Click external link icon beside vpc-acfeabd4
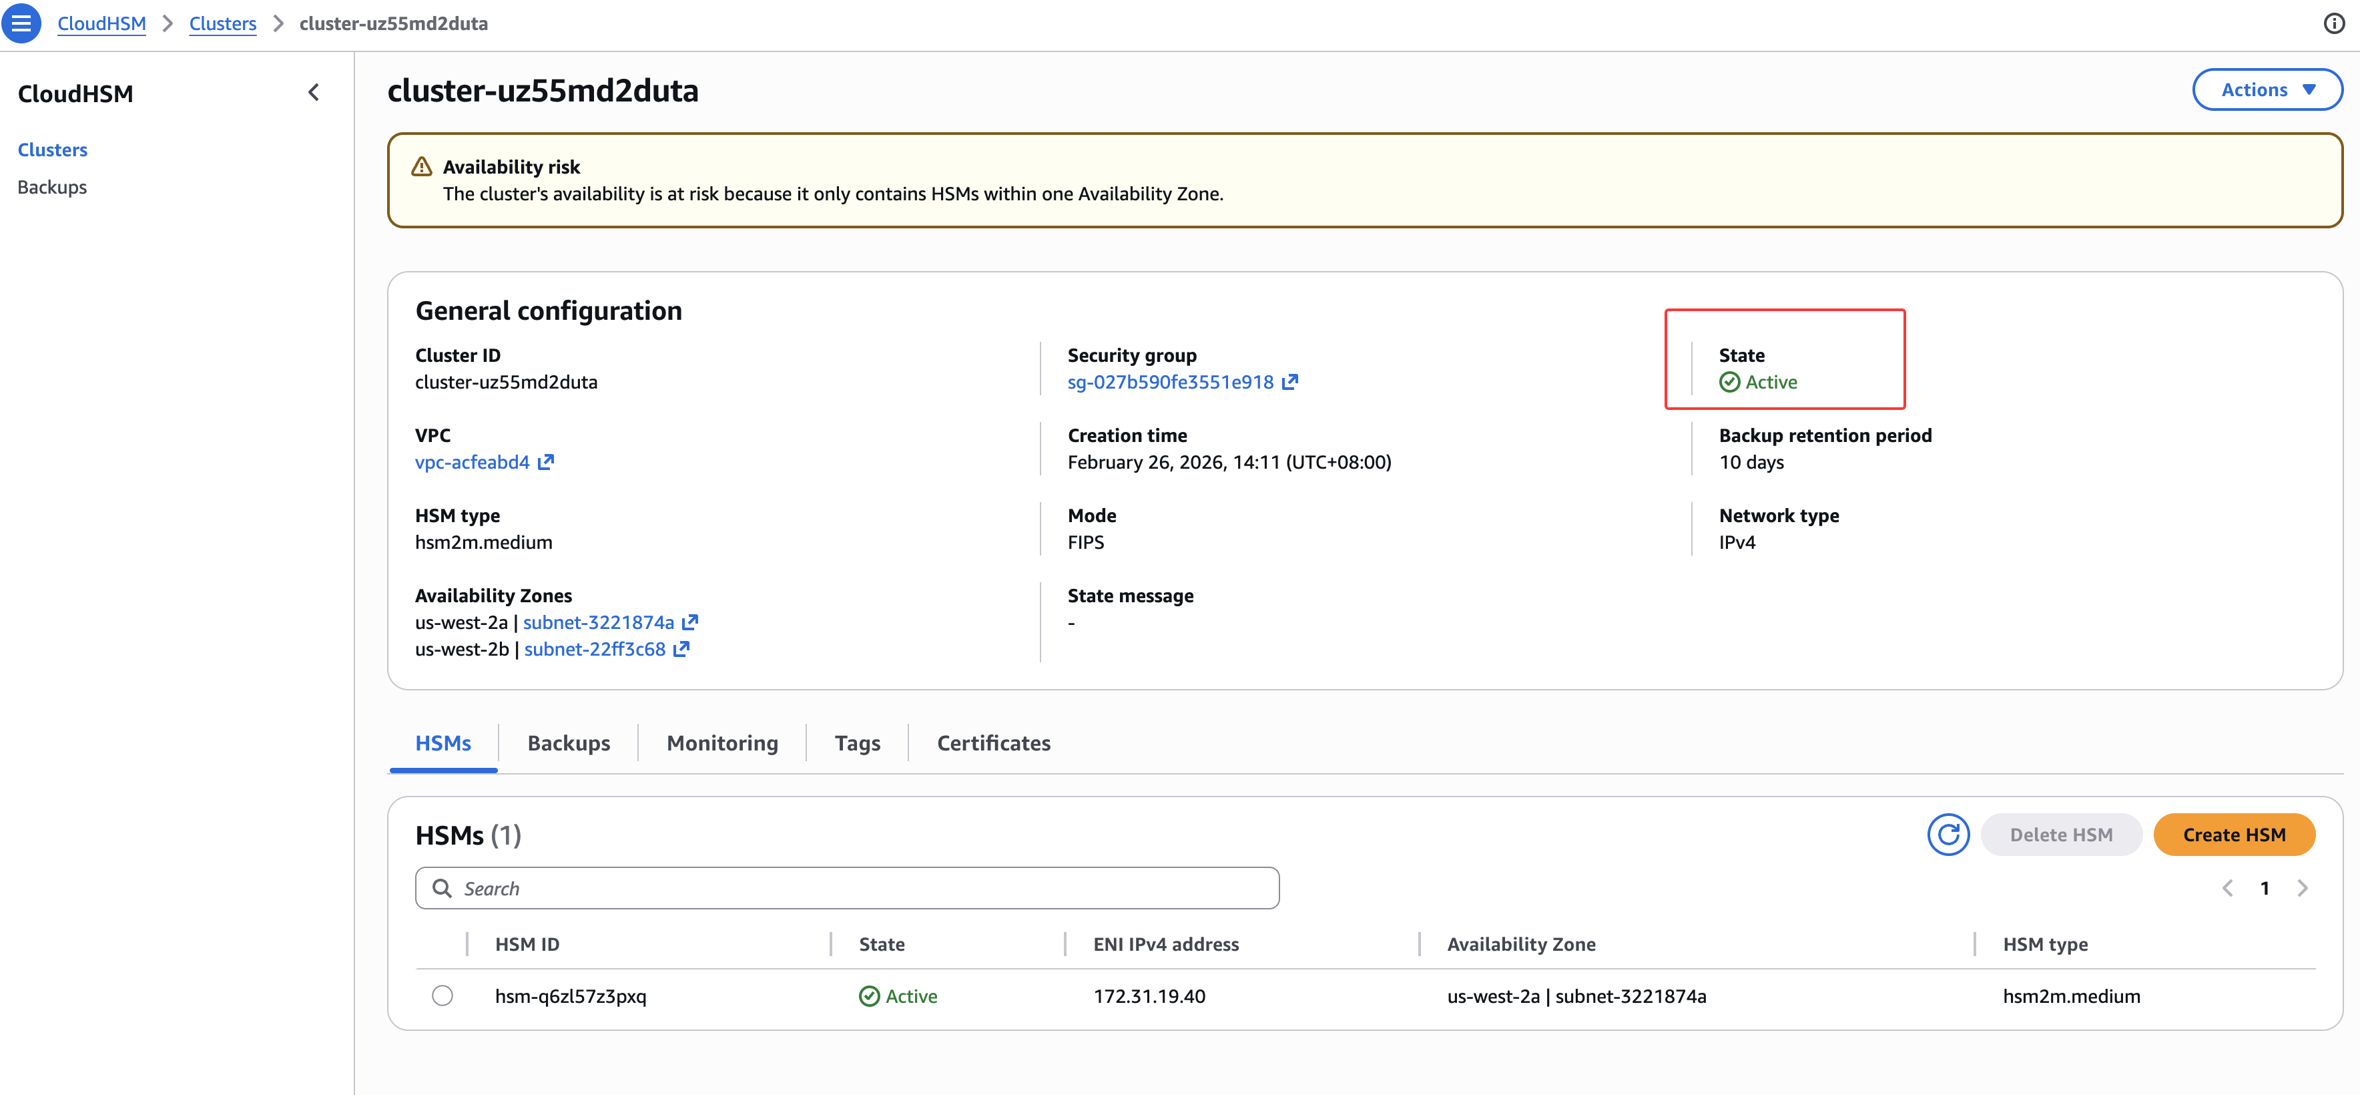Image resolution: width=2360 pixels, height=1095 pixels. click(x=546, y=462)
